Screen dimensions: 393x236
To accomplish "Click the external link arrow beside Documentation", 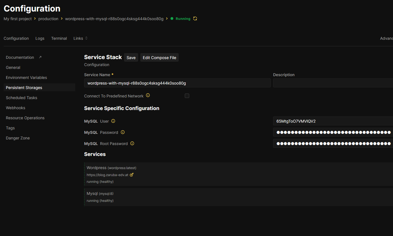I will (x=40, y=57).
